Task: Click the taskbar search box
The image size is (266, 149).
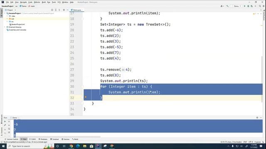Action: coord(30,146)
